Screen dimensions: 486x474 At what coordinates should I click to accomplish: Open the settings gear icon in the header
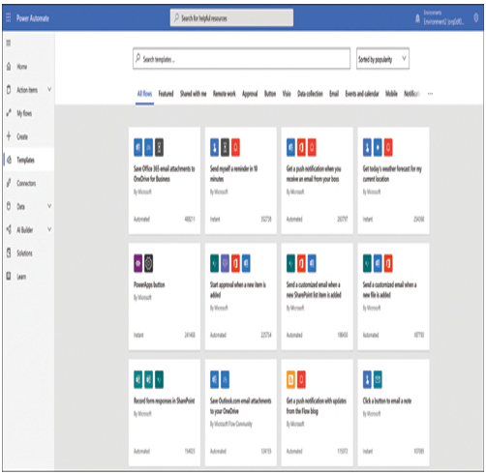pos(475,17)
